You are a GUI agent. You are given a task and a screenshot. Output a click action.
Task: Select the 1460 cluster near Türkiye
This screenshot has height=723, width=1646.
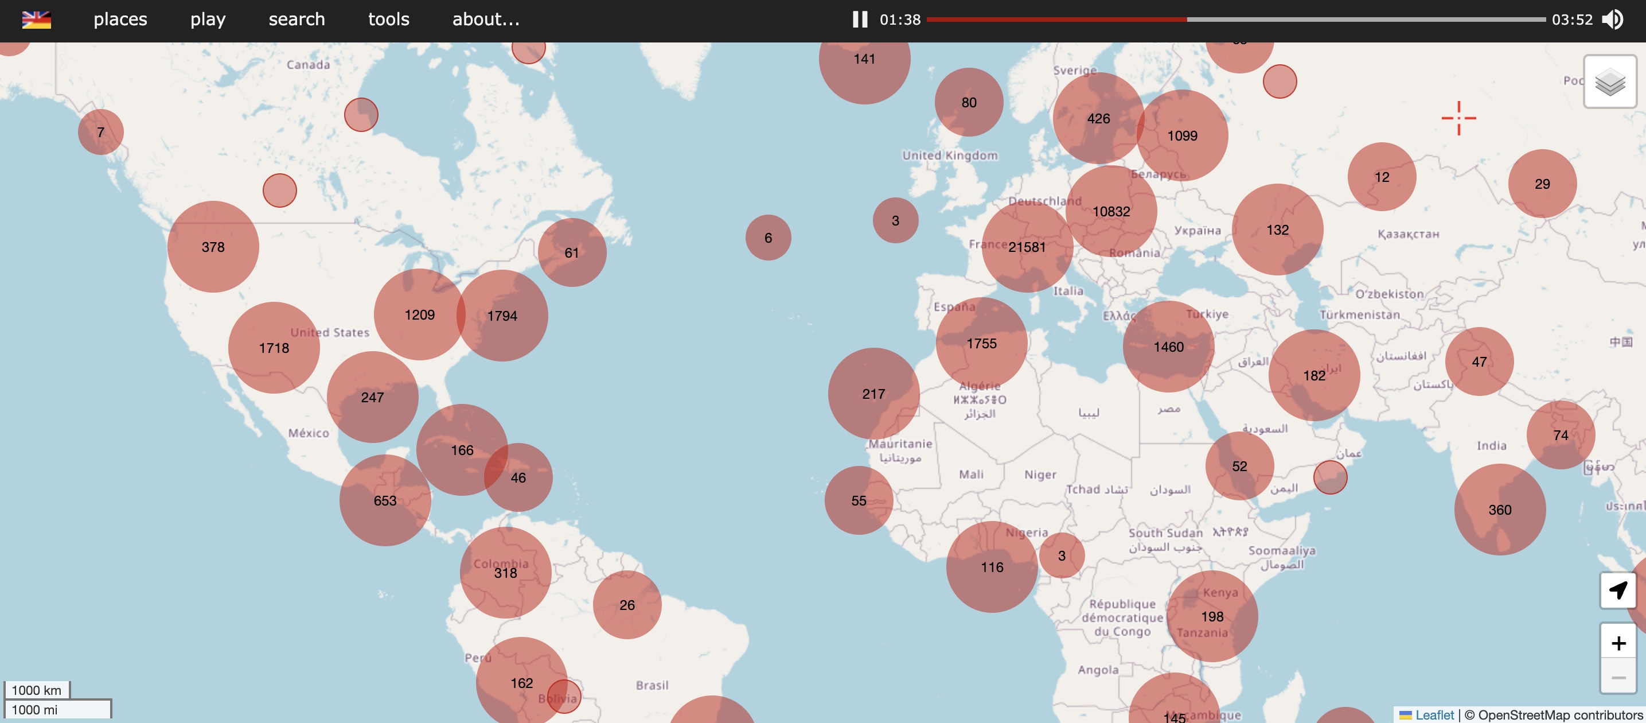coord(1168,347)
